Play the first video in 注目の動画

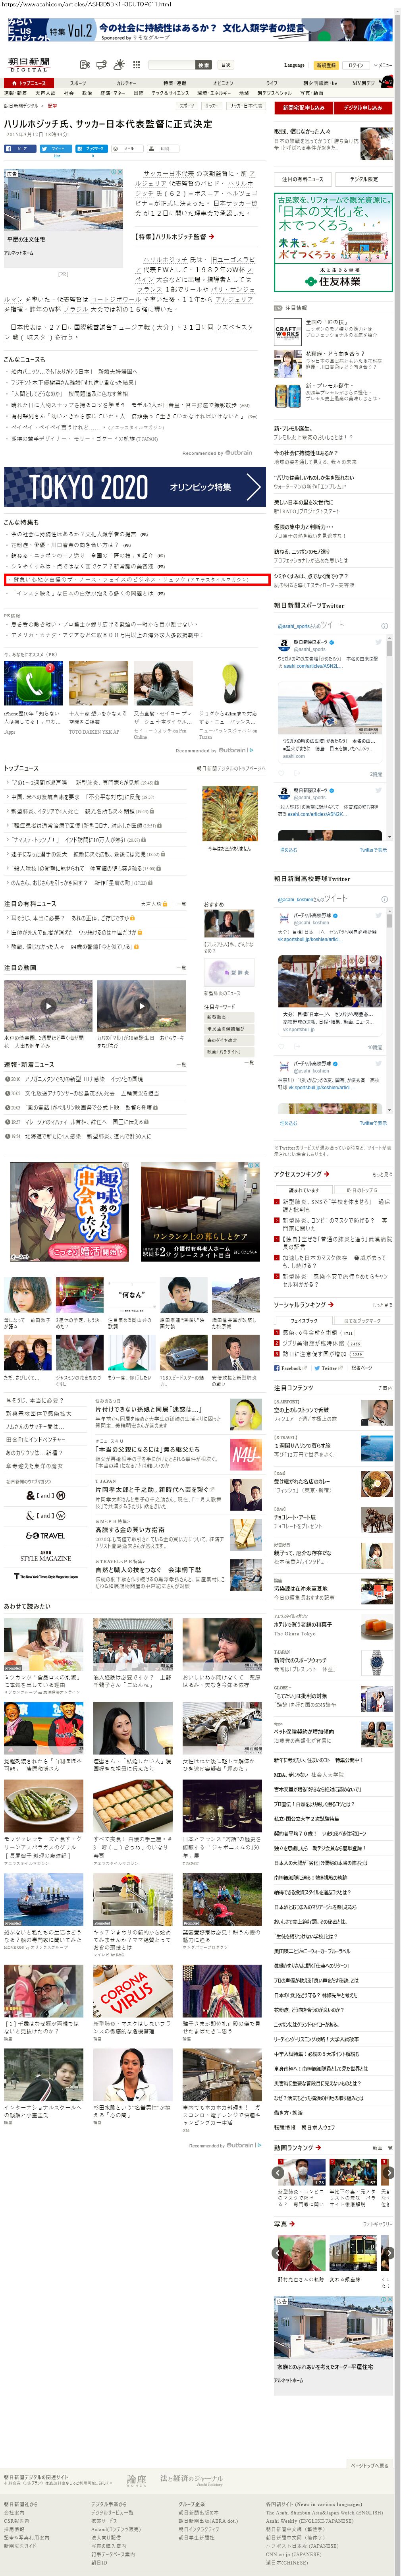(x=48, y=1006)
